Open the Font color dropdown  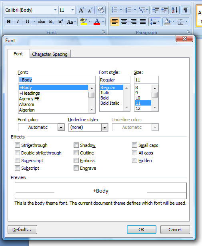click(61, 127)
